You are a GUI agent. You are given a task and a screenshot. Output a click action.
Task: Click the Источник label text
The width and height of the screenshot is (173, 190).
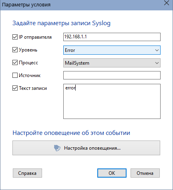click(30, 75)
